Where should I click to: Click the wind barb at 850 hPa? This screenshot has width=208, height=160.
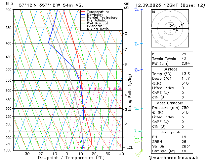coord(139,131)
